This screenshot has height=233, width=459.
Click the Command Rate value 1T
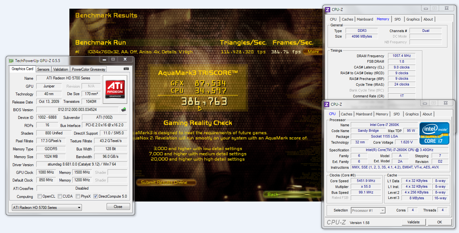tap(402, 96)
